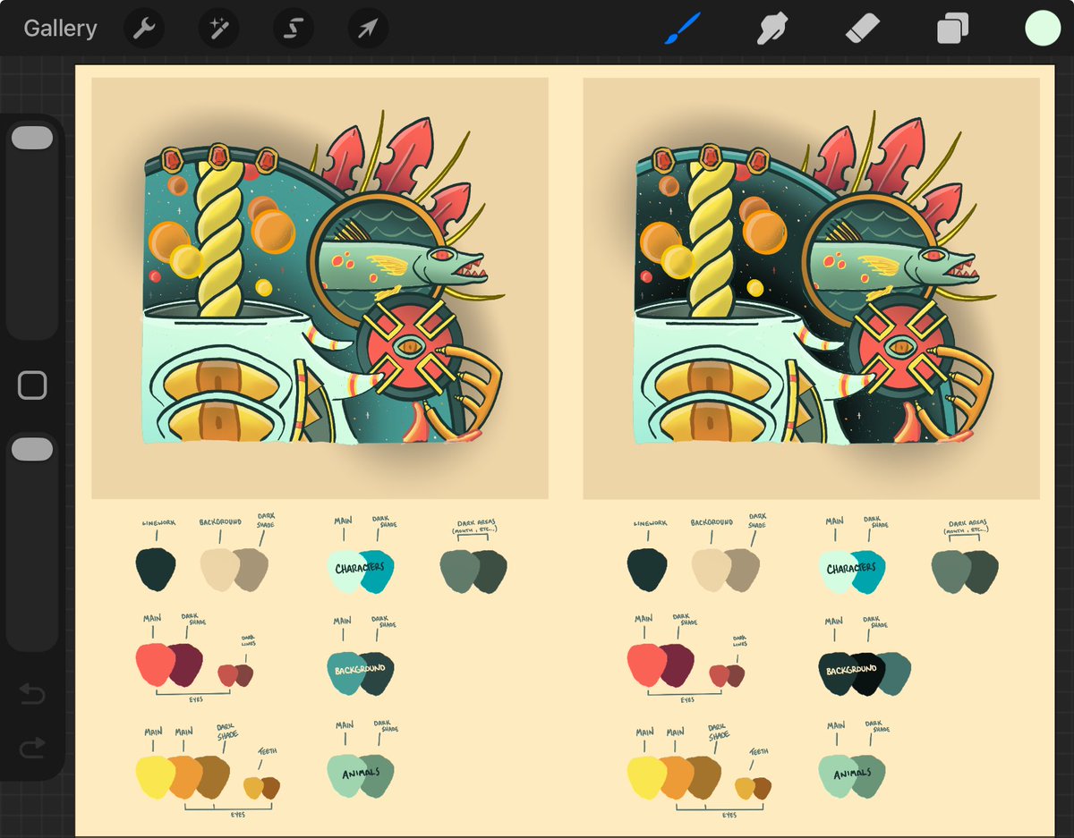Screen dimensions: 1074x838
Task: Tap the right artwork with the black background
Action: (x=811, y=288)
